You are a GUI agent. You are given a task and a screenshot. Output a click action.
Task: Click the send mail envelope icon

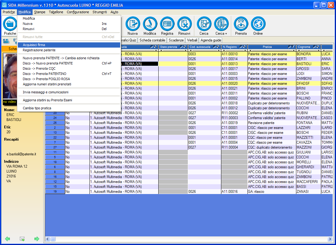pyautogui.click(x=22, y=239)
